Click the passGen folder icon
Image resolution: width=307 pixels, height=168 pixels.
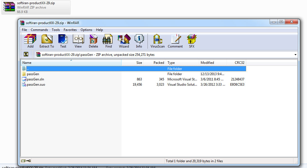point(24,74)
